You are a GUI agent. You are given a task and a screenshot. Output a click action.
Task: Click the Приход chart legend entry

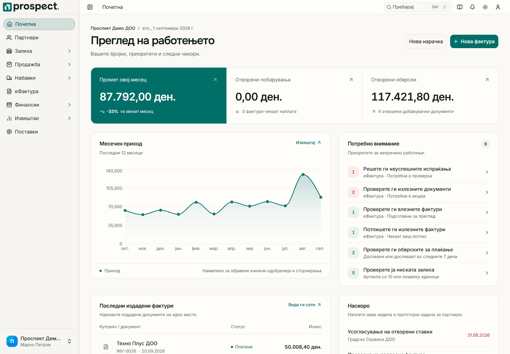(x=110, y=271)
